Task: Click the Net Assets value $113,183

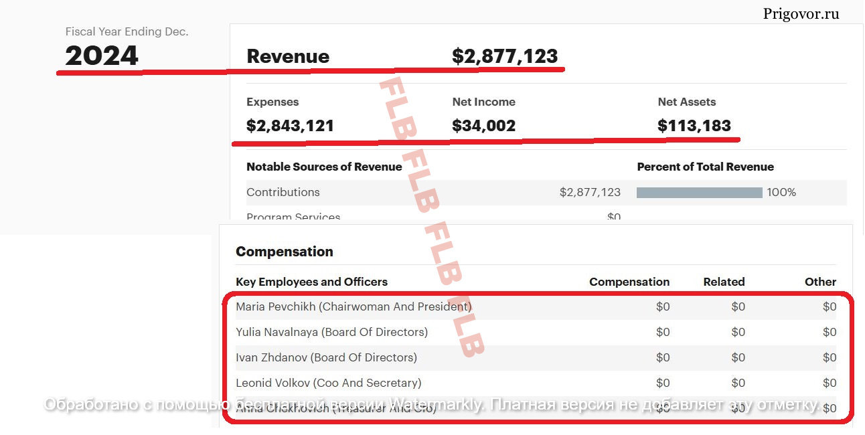Action: tap(694, 125)
